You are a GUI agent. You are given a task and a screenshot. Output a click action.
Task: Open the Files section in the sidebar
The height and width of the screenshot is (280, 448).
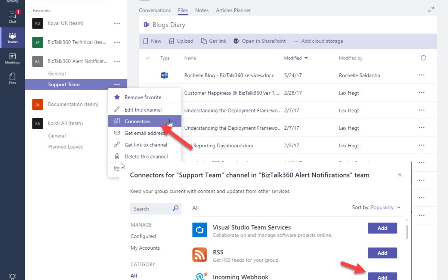[12, 78]
